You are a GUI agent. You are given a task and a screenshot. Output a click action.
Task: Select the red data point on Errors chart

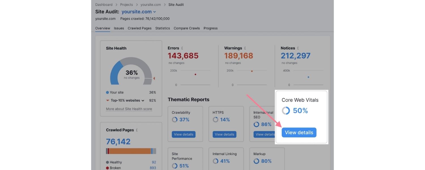point(195,74)
